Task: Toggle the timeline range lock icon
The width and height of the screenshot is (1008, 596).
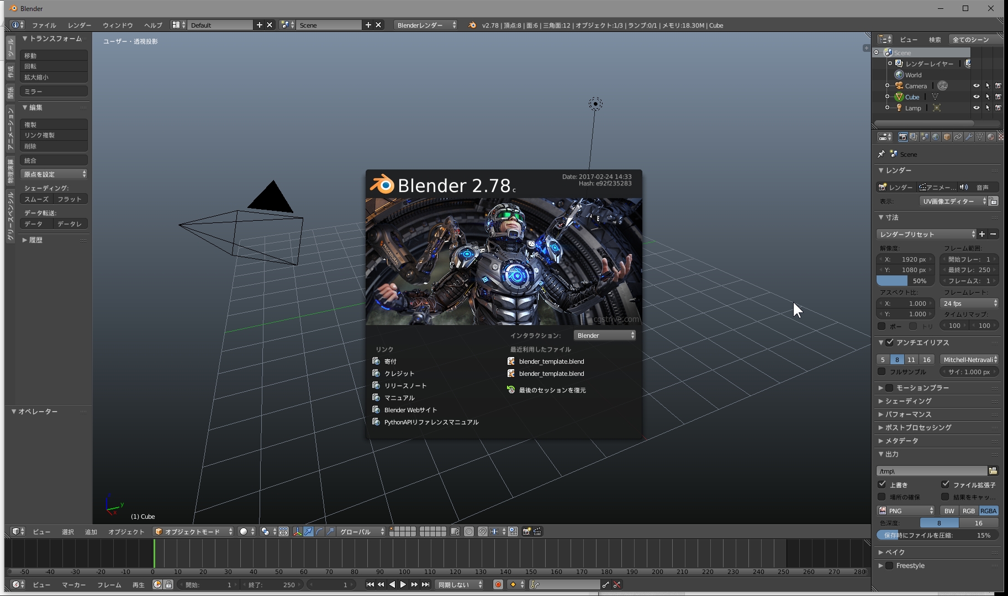Action: tap(168, 584)
